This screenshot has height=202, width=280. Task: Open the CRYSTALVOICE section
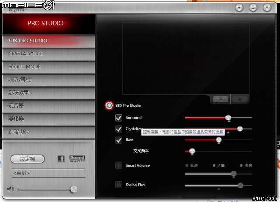tap(49, 54)
